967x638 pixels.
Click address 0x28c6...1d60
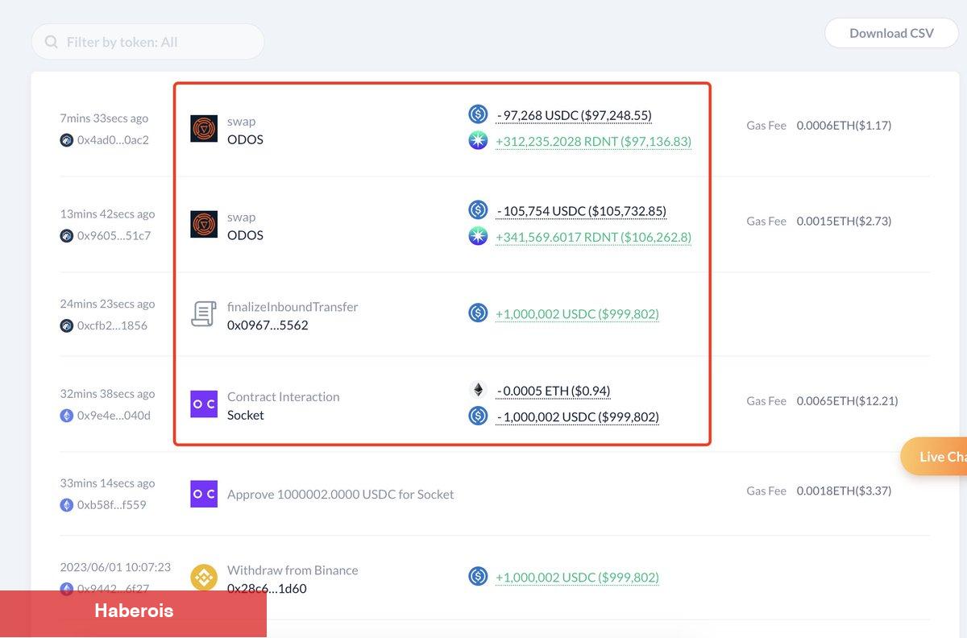click(x=267, y=589)
